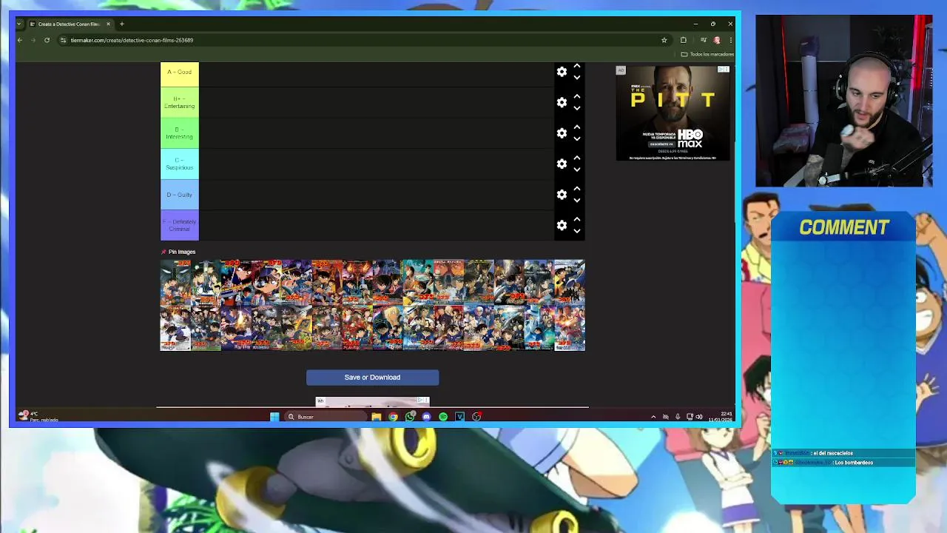This screenshot has width=947, height=533.
Task: Show hidden system tray icons
Action: [x=653, y=417]
